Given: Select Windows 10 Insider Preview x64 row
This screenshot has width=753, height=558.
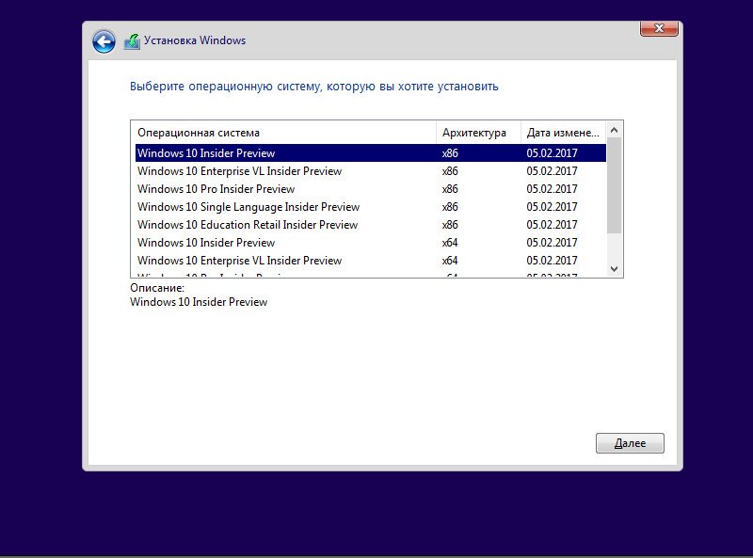Looking at the screenshot, I should click(371, 243).
